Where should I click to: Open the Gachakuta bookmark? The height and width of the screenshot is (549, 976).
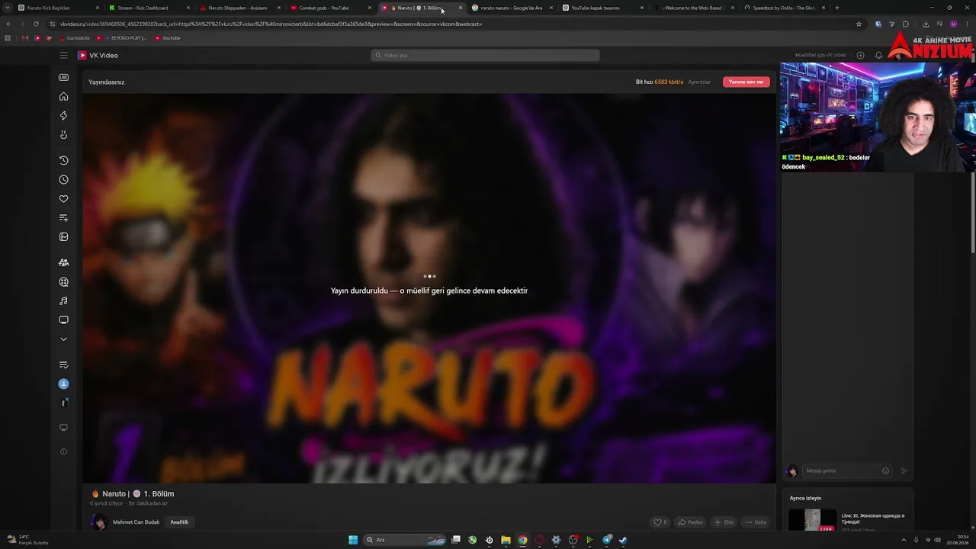tap(75, 38)
